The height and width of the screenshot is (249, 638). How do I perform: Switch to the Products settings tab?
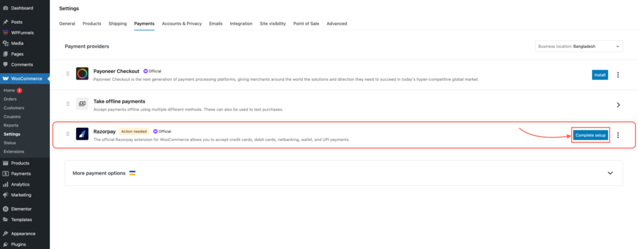[x=92, y=24]
